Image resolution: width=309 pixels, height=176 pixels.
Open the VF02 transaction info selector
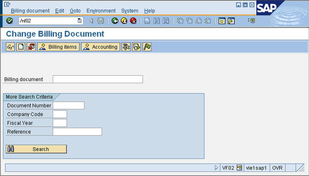point(239,168)
